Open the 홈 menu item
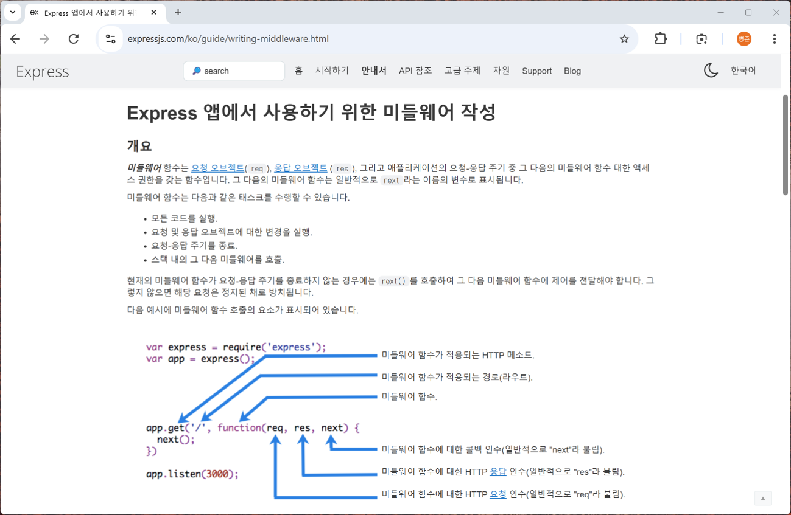Screen dimensions: 791x515 coord(298,71)
